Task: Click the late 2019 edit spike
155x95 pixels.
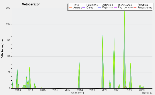Action: pyautogui.click(x=103, y=62)
